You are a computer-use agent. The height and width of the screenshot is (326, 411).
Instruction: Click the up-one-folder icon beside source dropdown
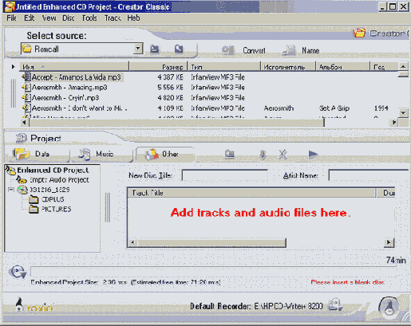(154, 49)
